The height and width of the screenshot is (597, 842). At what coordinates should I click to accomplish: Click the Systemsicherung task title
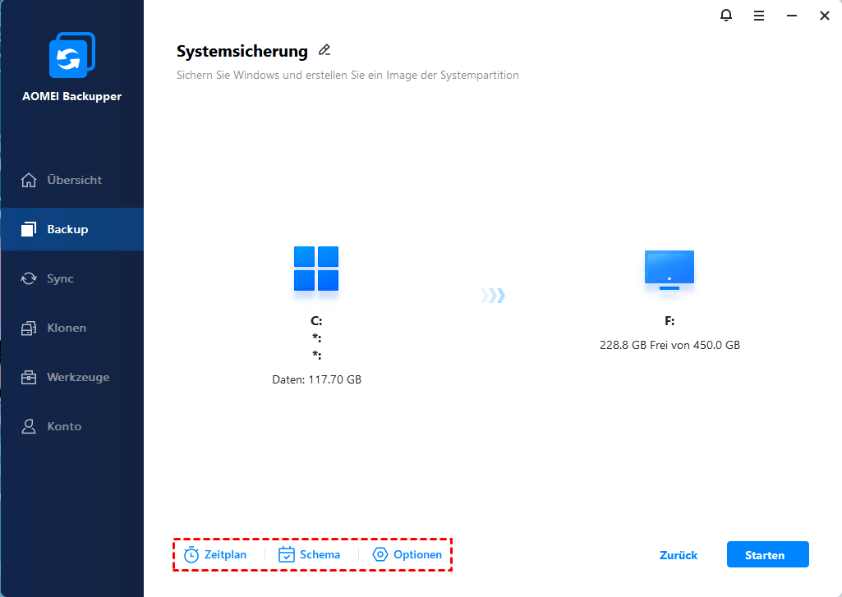click(242, 51)
